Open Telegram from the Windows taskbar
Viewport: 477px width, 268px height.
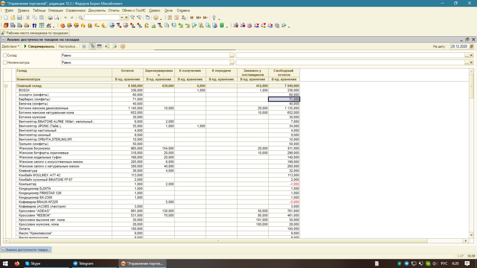click(83, 264)
